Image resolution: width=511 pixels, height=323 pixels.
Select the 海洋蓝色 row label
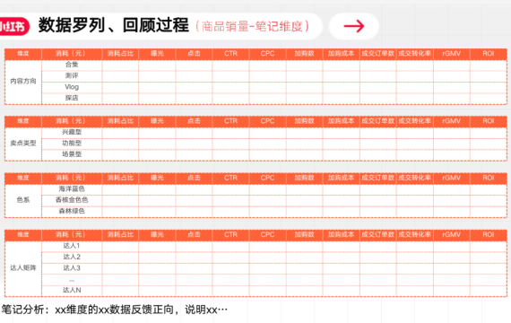click(x=72, y=188)
